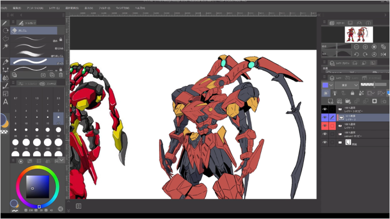Open the レイヤー (Layer) menu
This screenshot has width=390, height=219.
(x=54, y=8)
